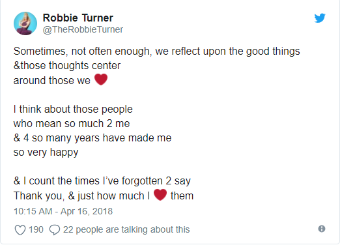Click the Twitter bird logo icon
Viewport: 340px width, 245px height.
pyautogui.click(x=320, y=18)
